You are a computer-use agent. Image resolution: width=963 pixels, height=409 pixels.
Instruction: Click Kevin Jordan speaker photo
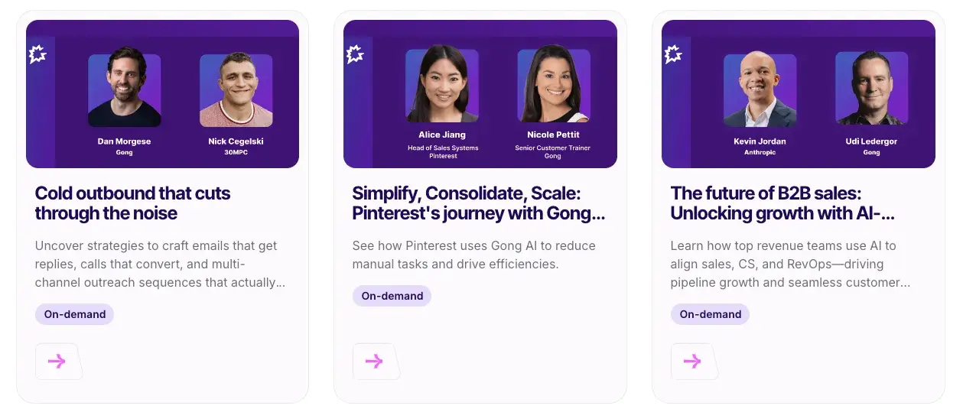click(x=760, y=89)
